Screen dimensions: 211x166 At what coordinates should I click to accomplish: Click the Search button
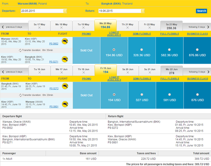(x=201, y=11)
